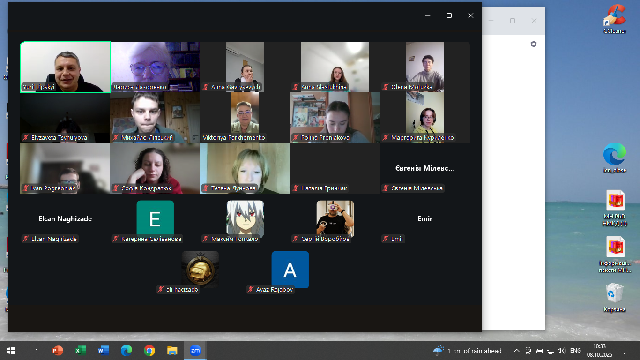Open File Explorer from the taskbar
The height and width of the screenshot is (360, 640).
(172, 351)
